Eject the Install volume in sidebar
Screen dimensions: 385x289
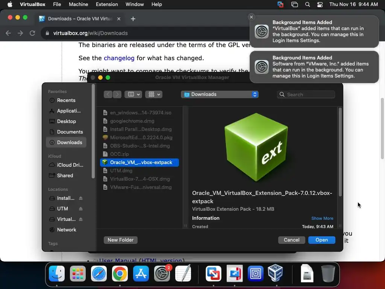(81, 198)
